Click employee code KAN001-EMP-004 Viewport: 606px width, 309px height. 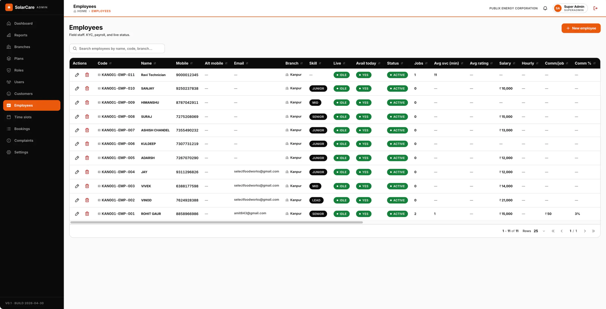click(x=118, y=172)
